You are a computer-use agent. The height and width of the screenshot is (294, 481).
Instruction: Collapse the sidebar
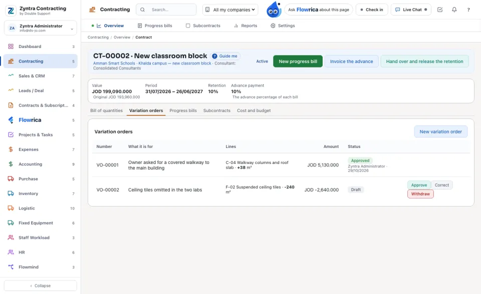point(41,285)
